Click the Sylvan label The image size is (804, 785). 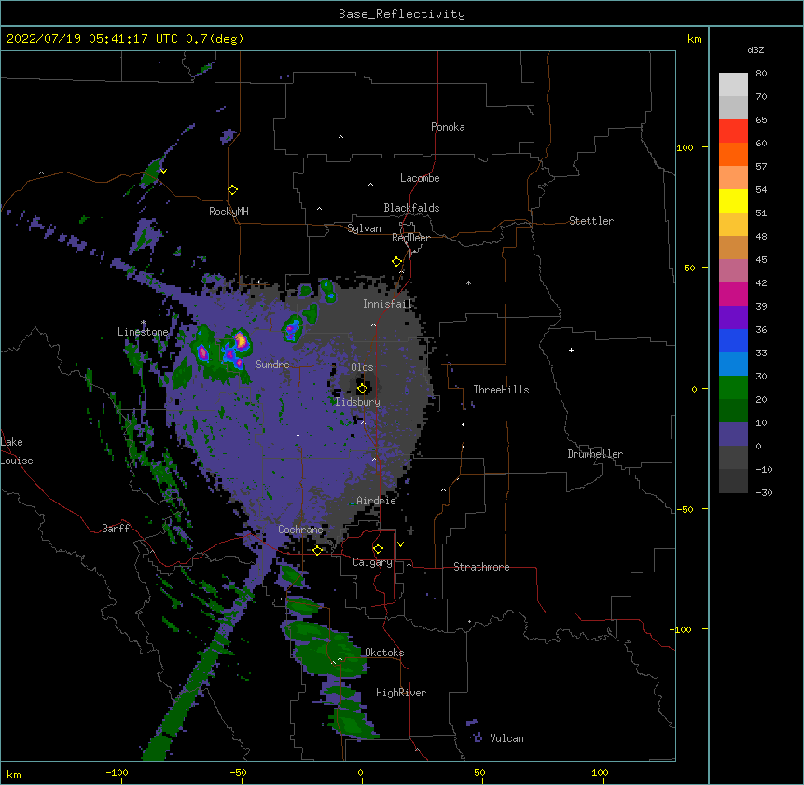364,228
